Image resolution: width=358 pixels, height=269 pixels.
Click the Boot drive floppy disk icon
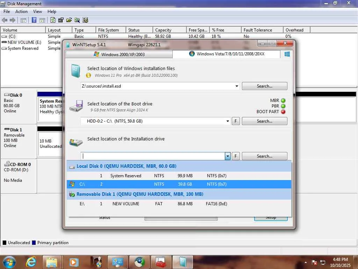click(76, 106)
